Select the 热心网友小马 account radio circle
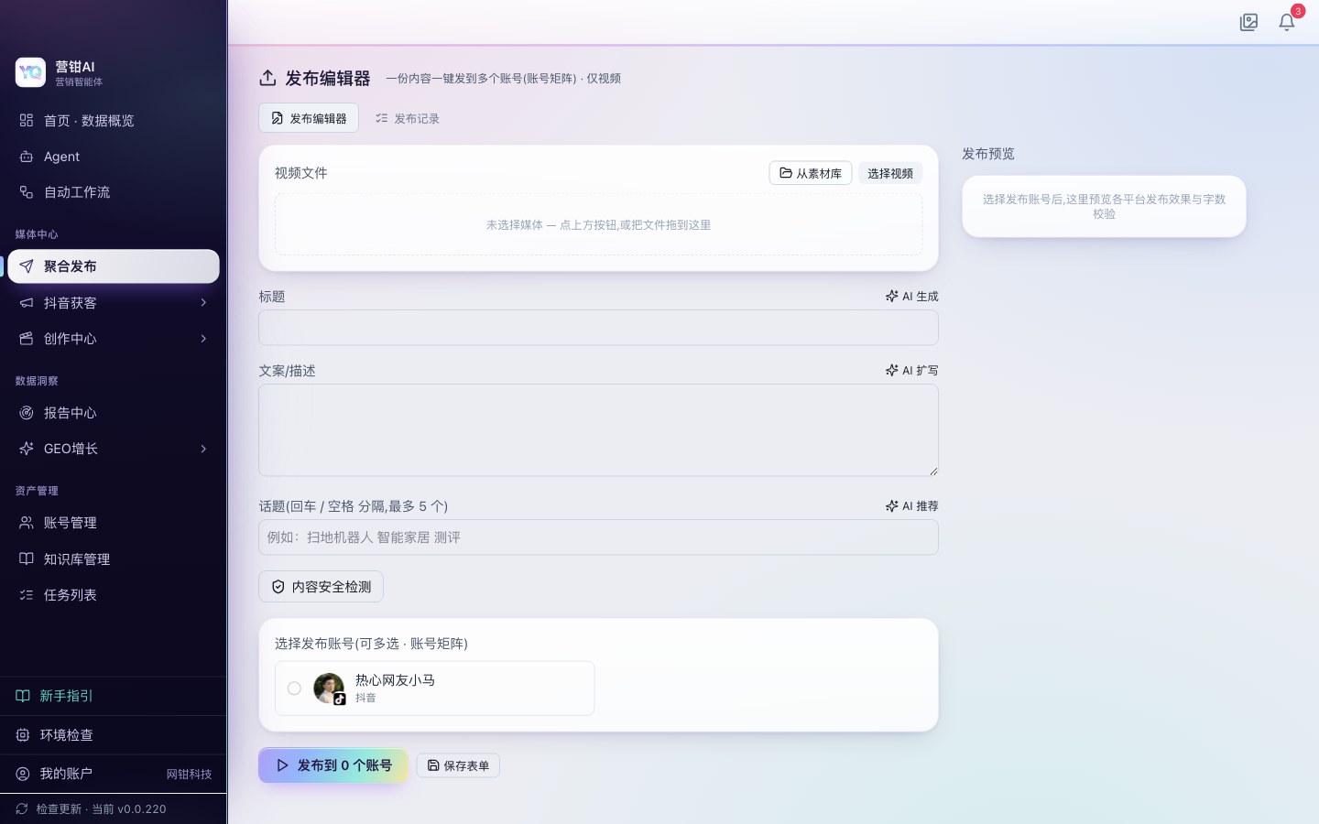Image resolution: width=1319 pixels, height=824 pixels. point(294,688)
